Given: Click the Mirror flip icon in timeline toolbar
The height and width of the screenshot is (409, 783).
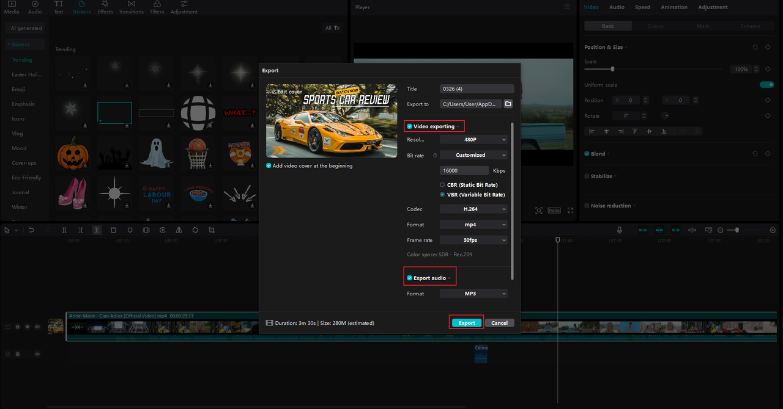Looking at the screenshot, I should pyautogui.click(x=179, y=230).
